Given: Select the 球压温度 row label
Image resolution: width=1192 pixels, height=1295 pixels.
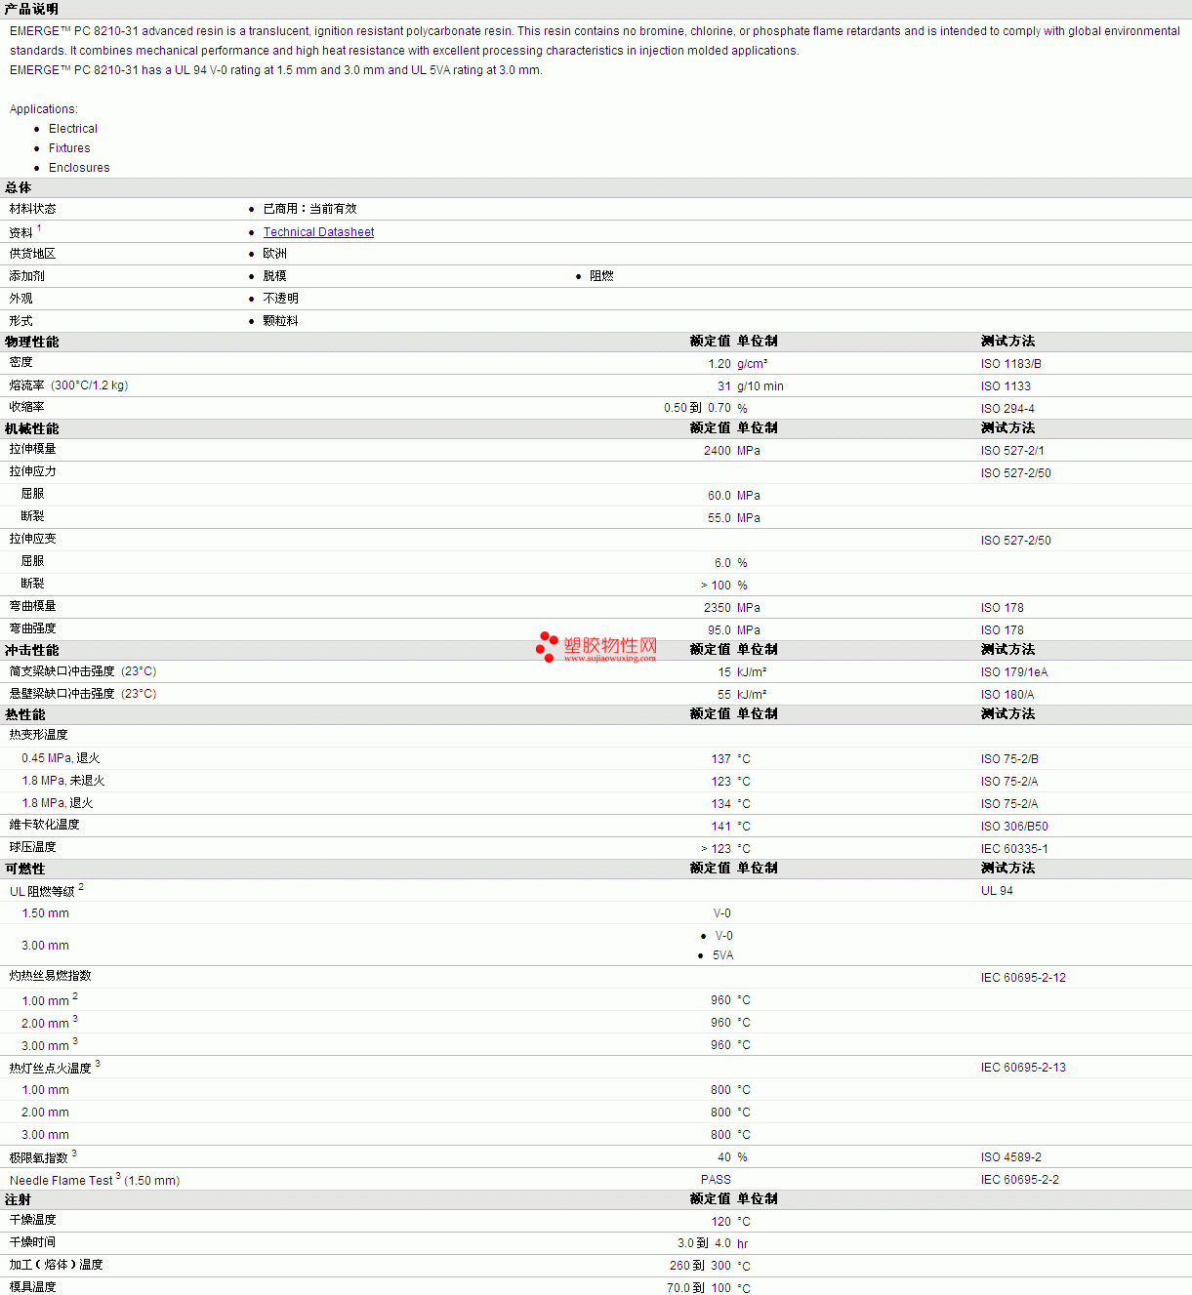Looking at the screenshot, I should pos(33,847).
